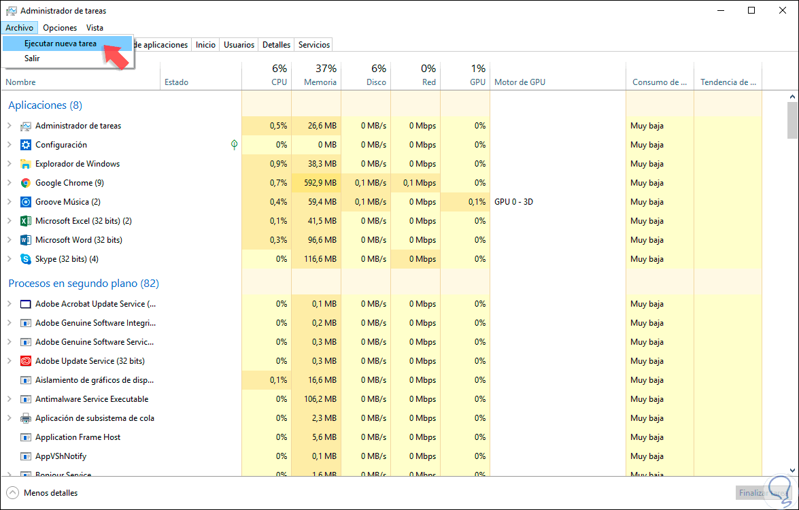Open the Opciones menu

(60, 28)
